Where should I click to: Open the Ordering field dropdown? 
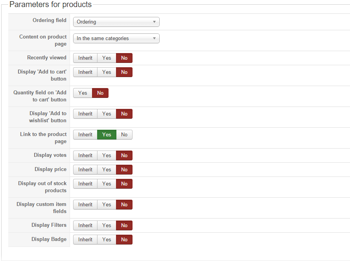pos(116,22)
